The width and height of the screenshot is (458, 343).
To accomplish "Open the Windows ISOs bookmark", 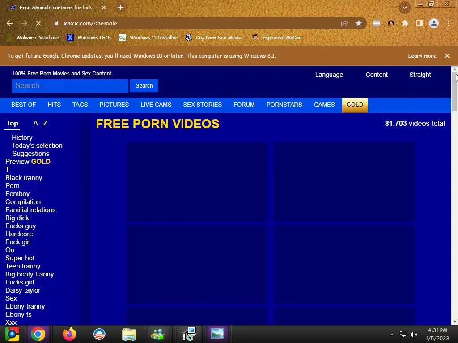I will [x=89, y=38].
